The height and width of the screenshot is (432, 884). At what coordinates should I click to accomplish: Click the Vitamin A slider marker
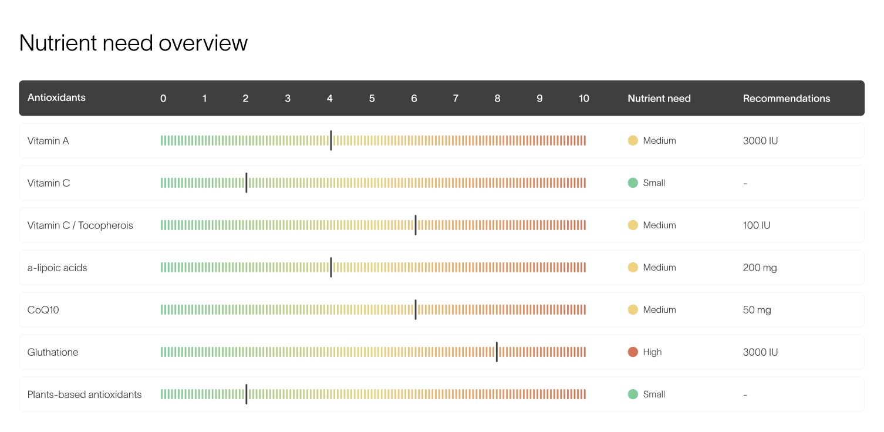pos(331,141)
